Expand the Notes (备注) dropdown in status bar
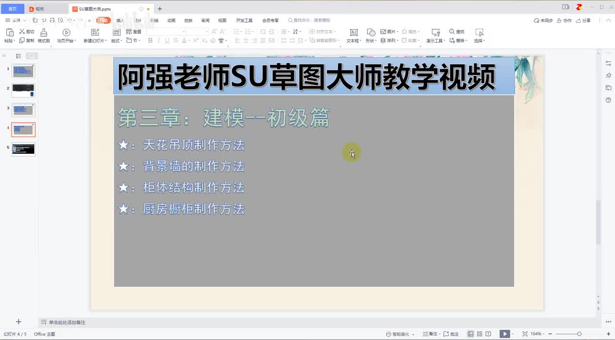The image size is (615, 340). click(439, 334)
